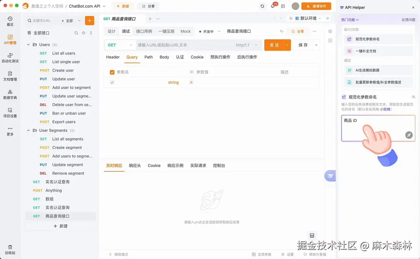Click the ellipsis next to the tab plus
This screenshot has height=259, width=420.
tap(158, 19)
